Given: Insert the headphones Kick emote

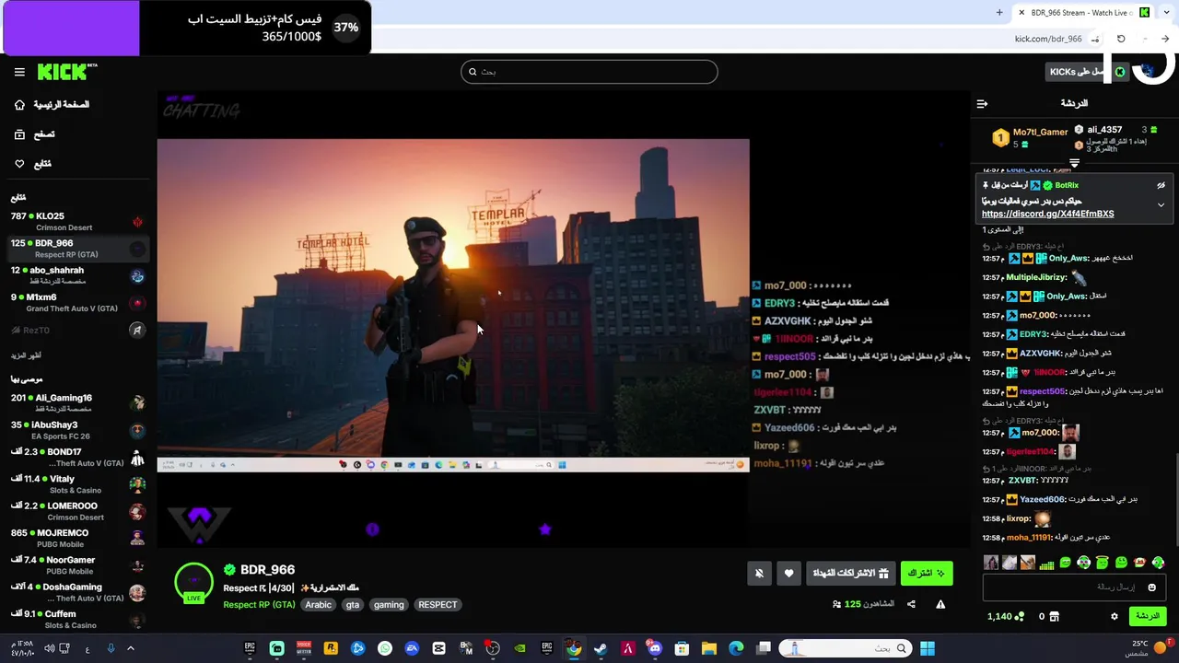Looking at the screenshot, I should (1083, 563).
